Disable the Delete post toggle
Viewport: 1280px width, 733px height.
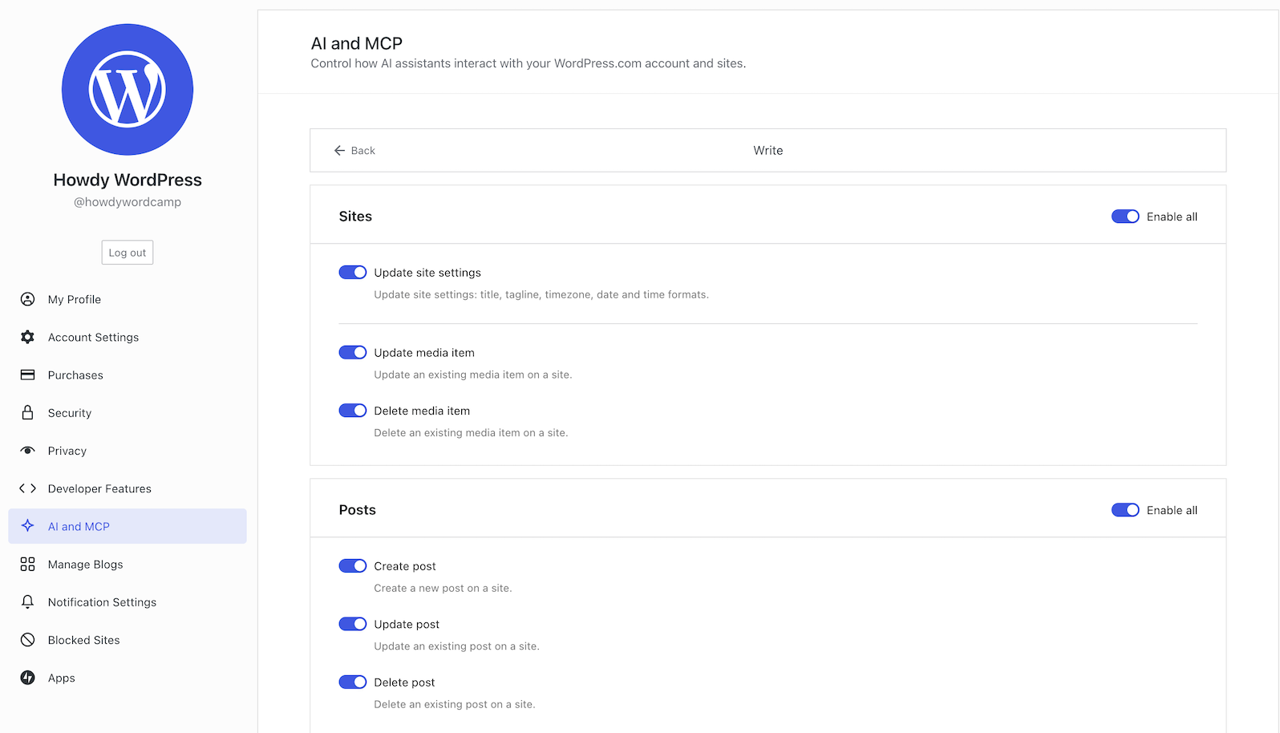pyautogui.click(x=352, y=682)
